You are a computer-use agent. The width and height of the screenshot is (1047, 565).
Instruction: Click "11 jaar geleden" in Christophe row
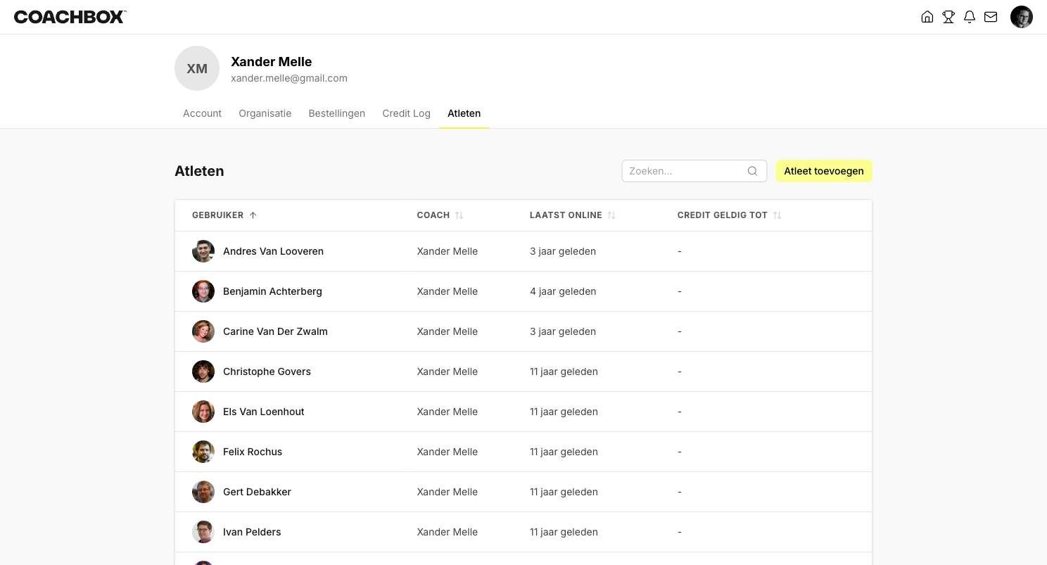pos(564,372)
